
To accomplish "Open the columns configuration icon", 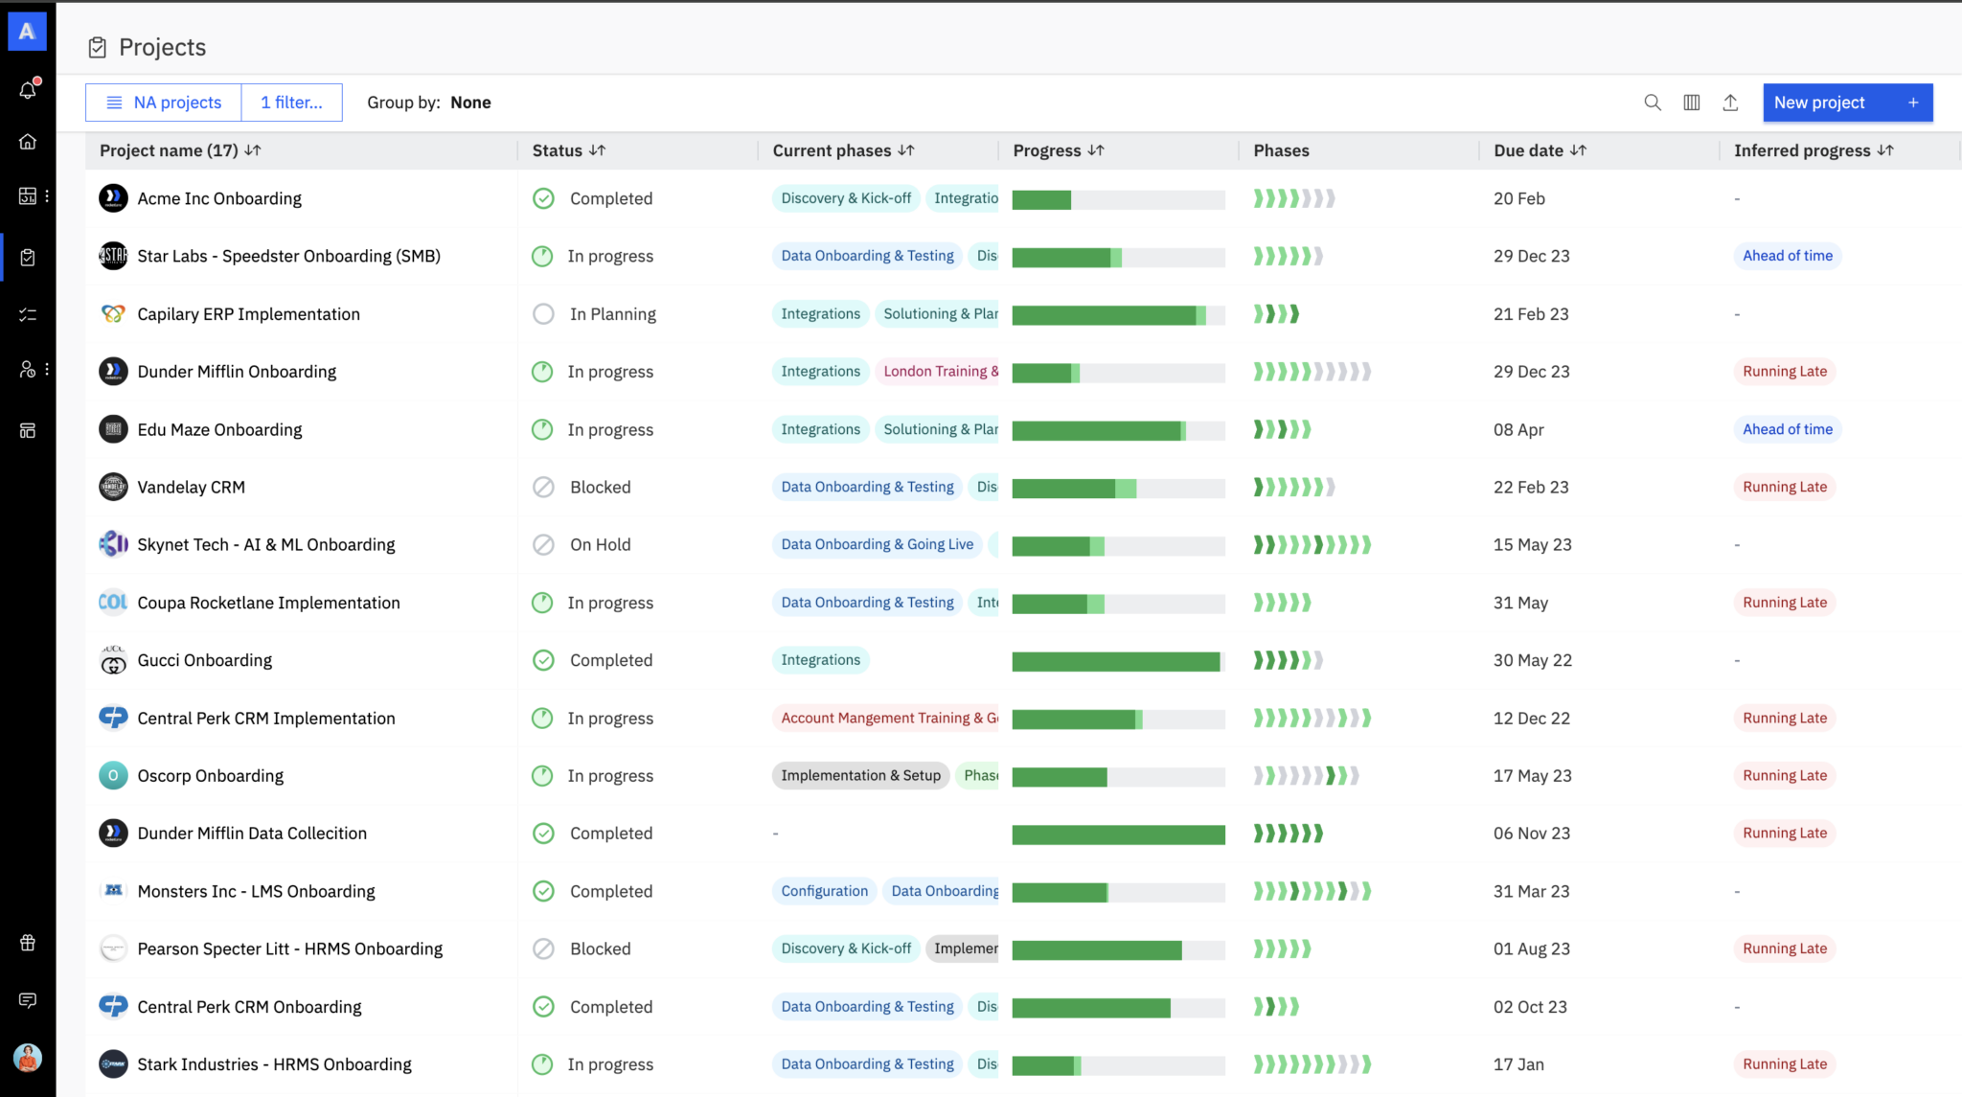I will click(1692, 102).
